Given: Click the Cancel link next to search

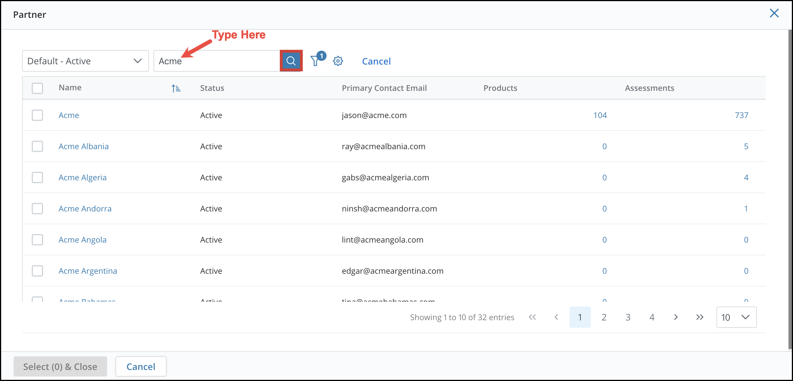Looking at the screenshot, I should pos(376,61).
